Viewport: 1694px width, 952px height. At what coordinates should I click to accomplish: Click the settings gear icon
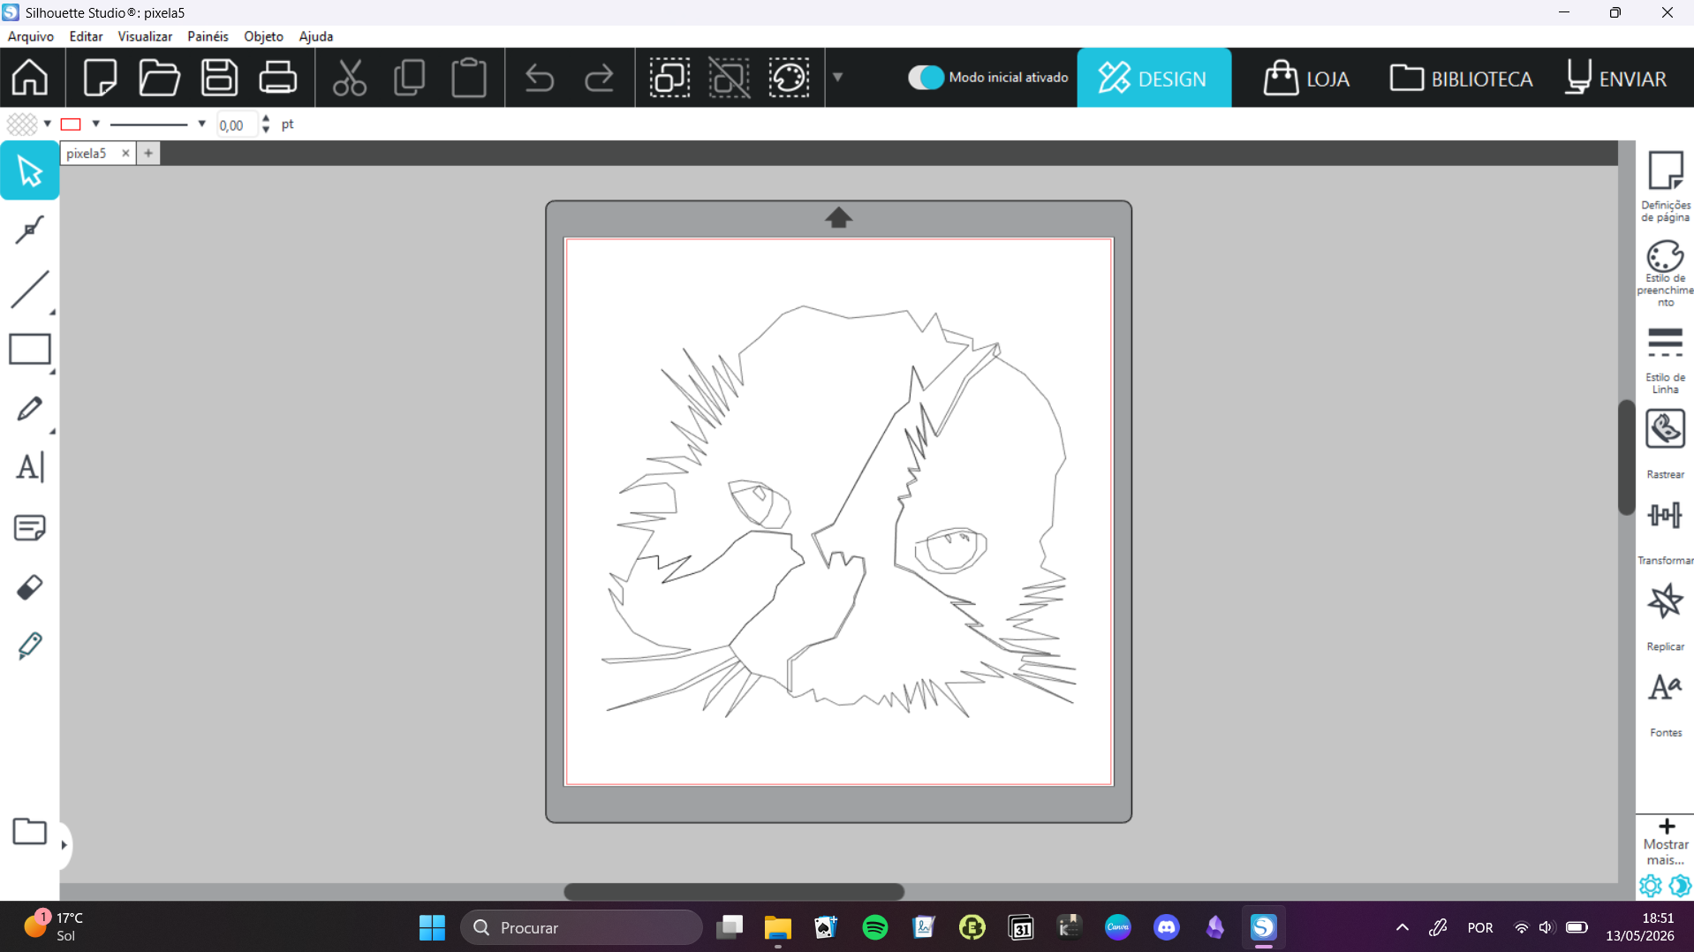point(1650,885)
